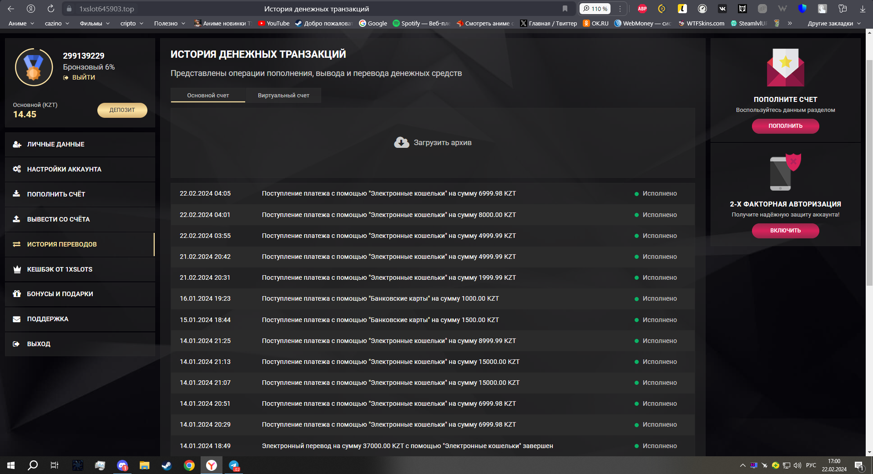The width and height of the screenshot is (873, 474).
Task: Click the 22.02.2024 04:05 transaction row
Action: (x=433, y=193)
